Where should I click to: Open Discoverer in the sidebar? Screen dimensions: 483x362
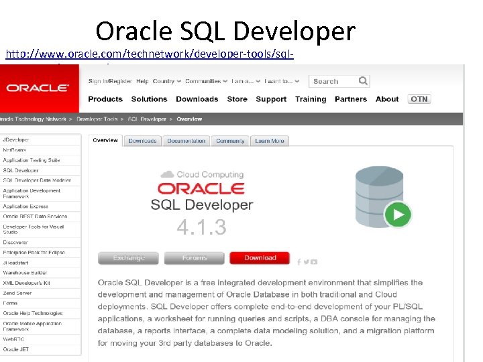pos(40,242)
